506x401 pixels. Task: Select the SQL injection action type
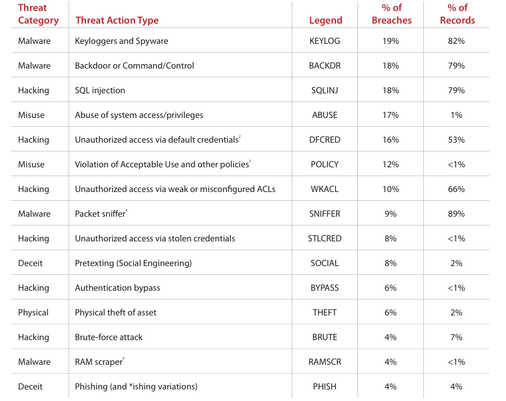(100, 91)
